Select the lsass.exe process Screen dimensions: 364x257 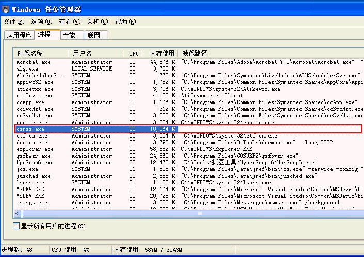[189, 183]
